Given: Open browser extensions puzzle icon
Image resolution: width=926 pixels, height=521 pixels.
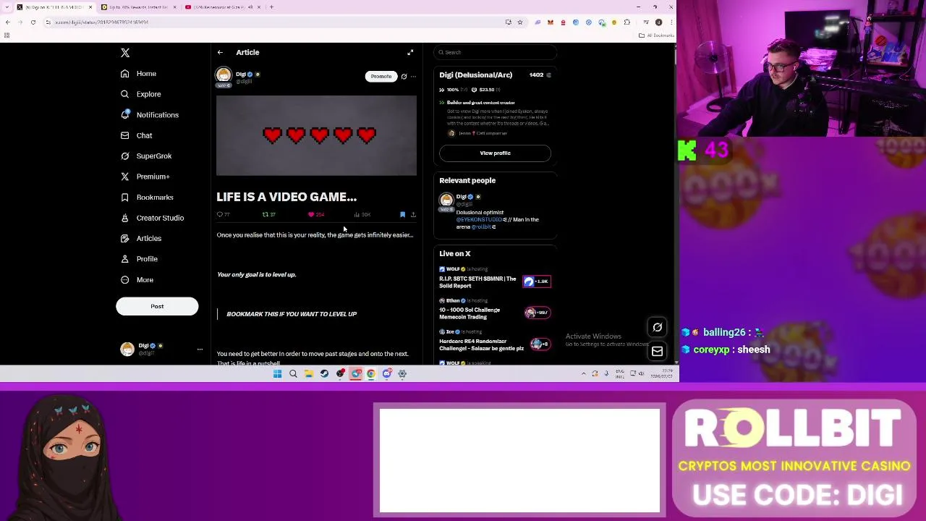Looking at the screenshot, I should click(x=627, y=22).
